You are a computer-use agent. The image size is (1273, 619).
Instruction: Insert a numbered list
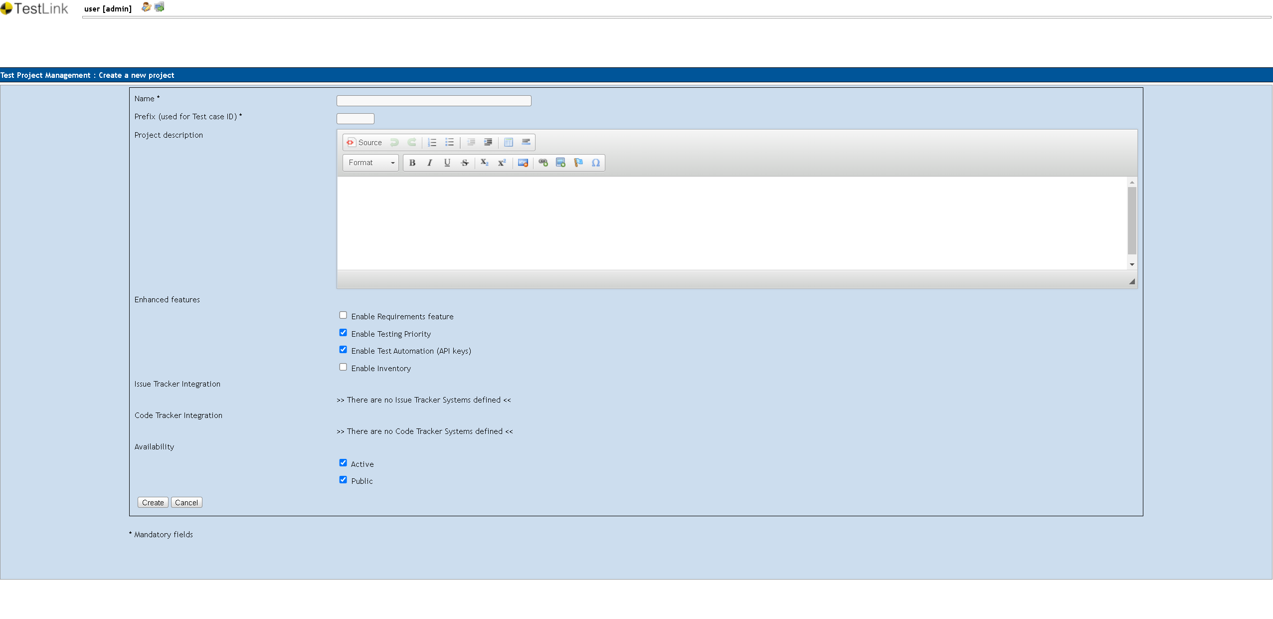[432, 143]
